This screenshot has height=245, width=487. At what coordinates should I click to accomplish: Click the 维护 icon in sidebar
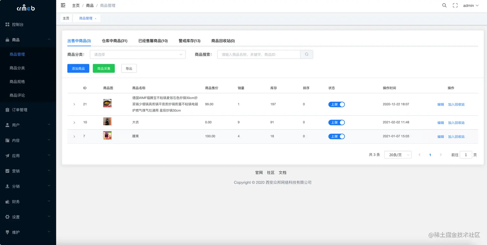tap(7, 232)
